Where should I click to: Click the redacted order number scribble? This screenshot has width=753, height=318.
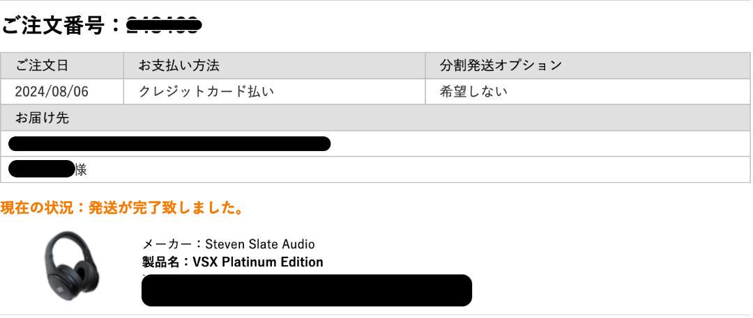[x=164, y=26]
